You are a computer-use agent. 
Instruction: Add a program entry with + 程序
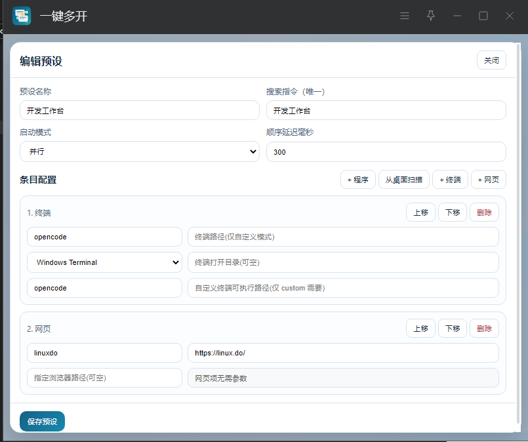(x=357, y=180)
